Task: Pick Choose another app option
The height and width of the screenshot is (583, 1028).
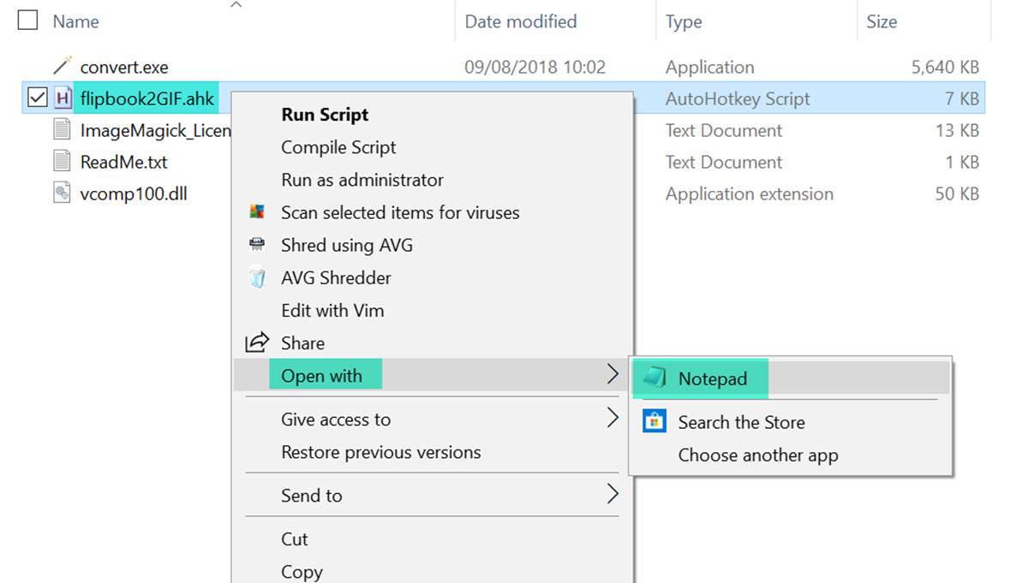Action: pyautogui.click(x=757, y=455)
